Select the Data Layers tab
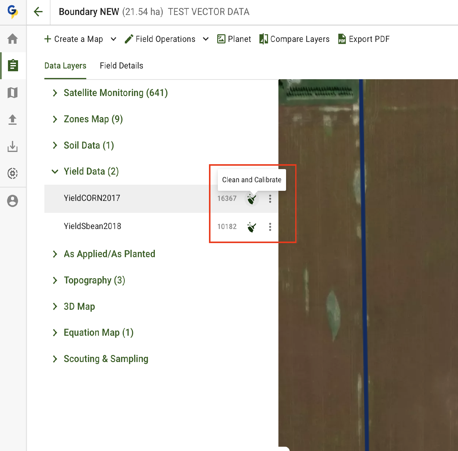The height and width of the screenshot is (451, 458). pyautogui.click(x=65, y=66)
